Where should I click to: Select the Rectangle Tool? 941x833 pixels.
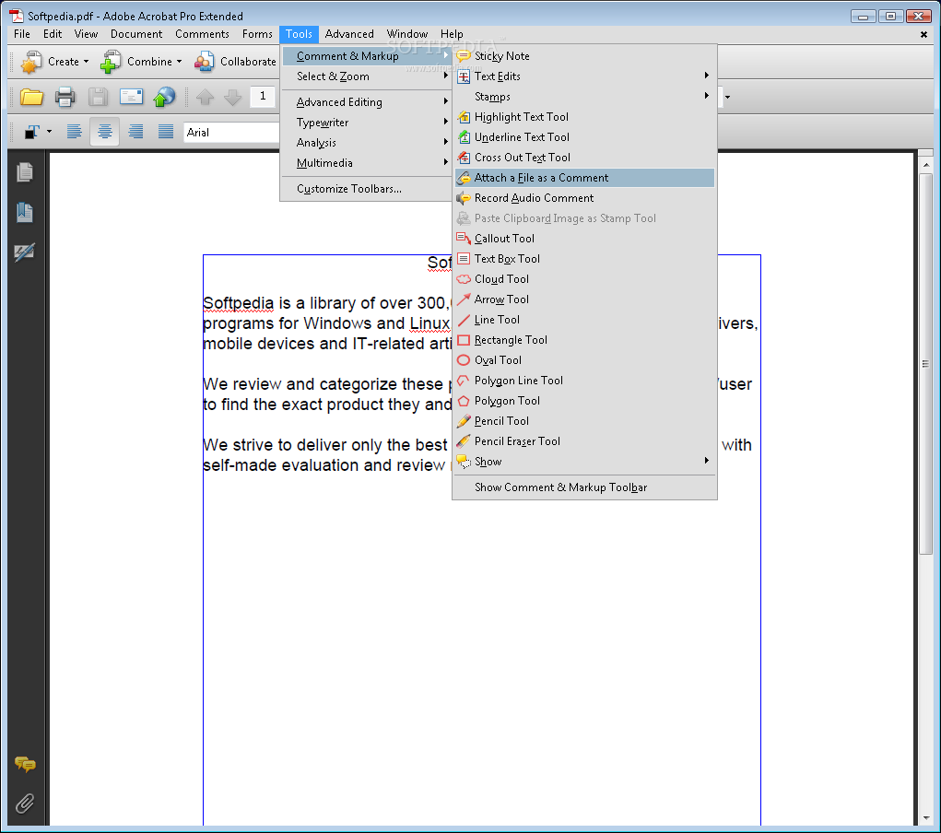coord(584,340)
